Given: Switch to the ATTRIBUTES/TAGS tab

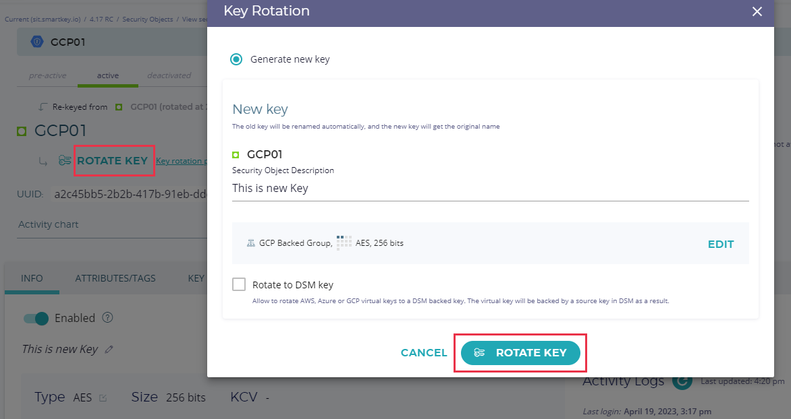Looking at the screenshot, I should tap(115, 278).
